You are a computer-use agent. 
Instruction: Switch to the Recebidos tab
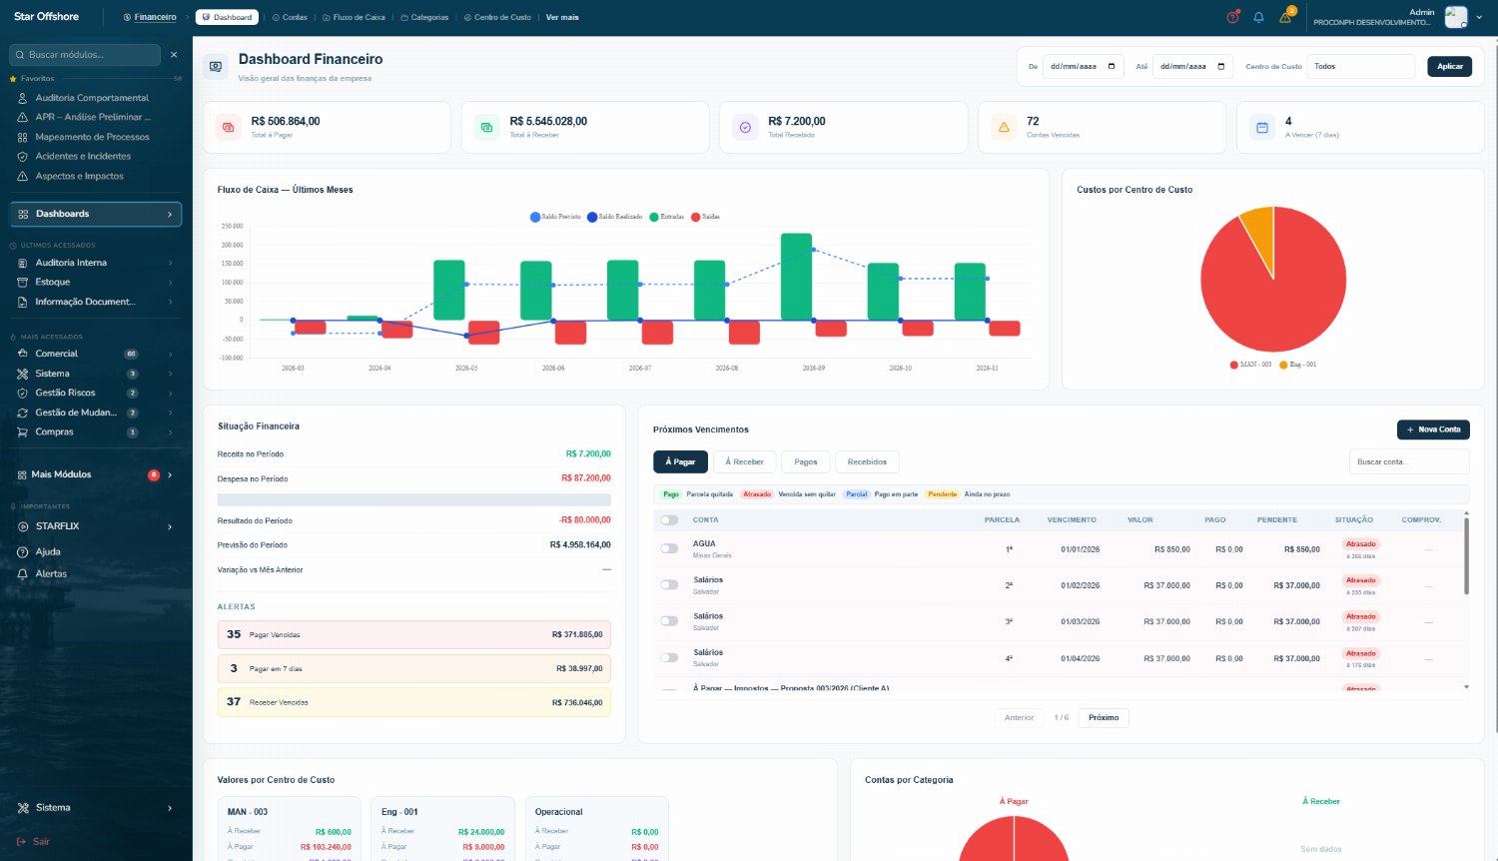(867, 461)
